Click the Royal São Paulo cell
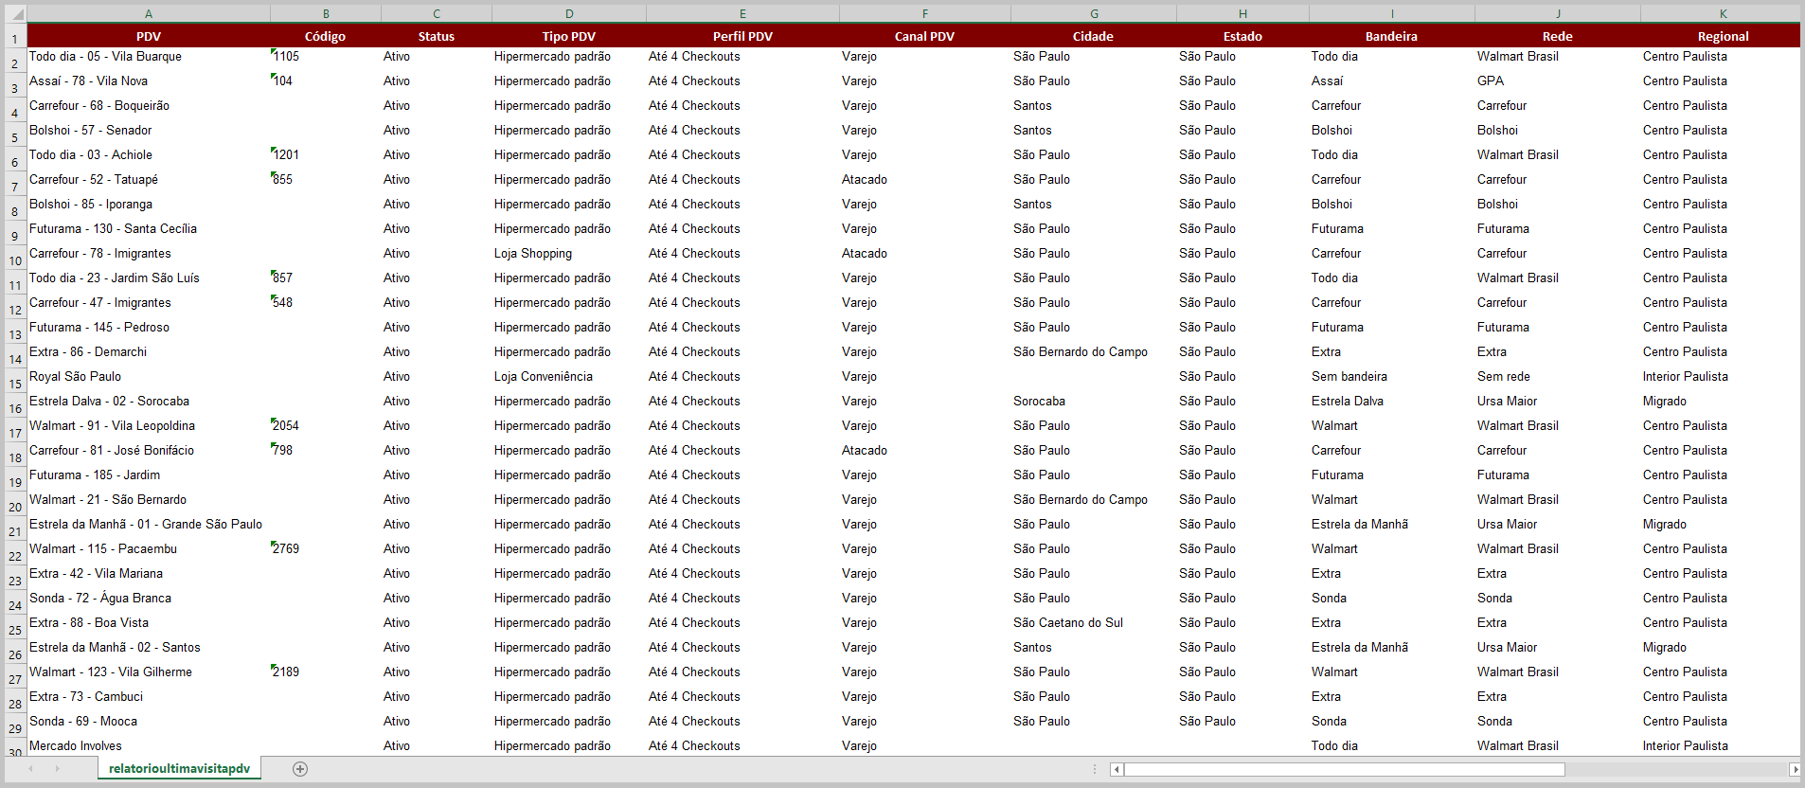This screenshot has width=1805, height=788. [76, 376]
